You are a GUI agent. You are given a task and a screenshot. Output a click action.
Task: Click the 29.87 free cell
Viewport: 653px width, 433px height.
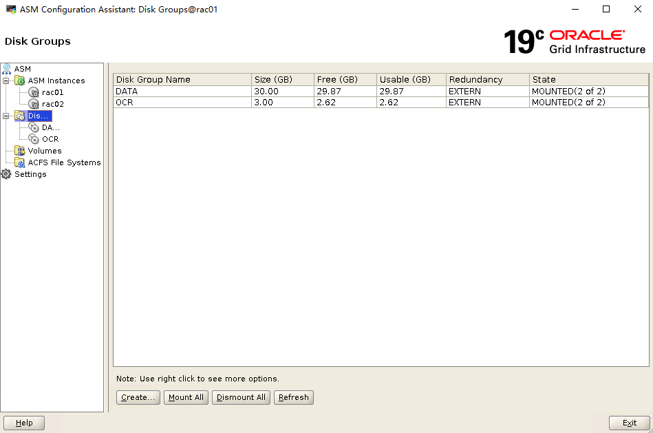pos(345,92)
